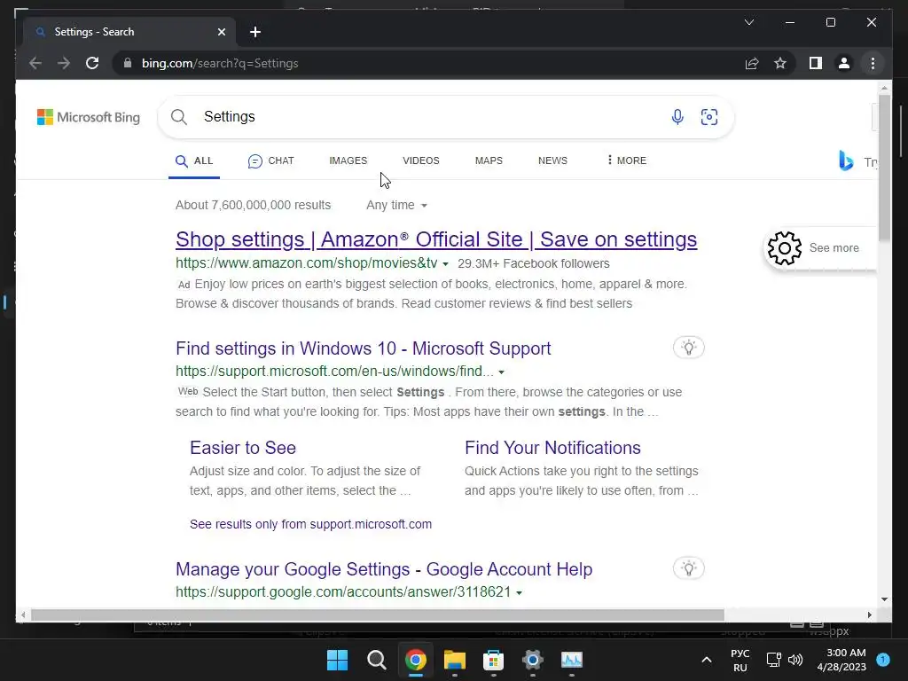Viewport: 908px width, 681px height.
Task: Open the Chrome side panel
Action: 816,63
